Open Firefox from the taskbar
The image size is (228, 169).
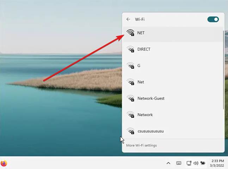4,163
